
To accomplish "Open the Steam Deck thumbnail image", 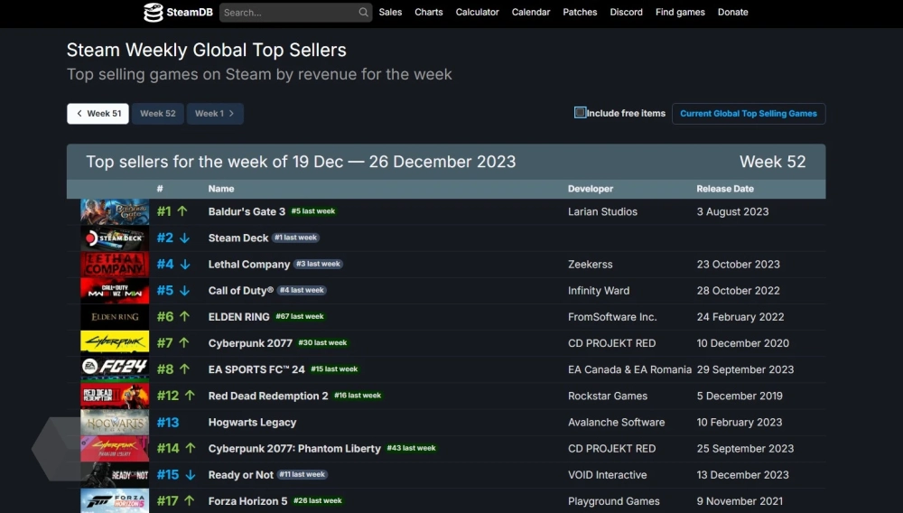I will tap(115, 238).
